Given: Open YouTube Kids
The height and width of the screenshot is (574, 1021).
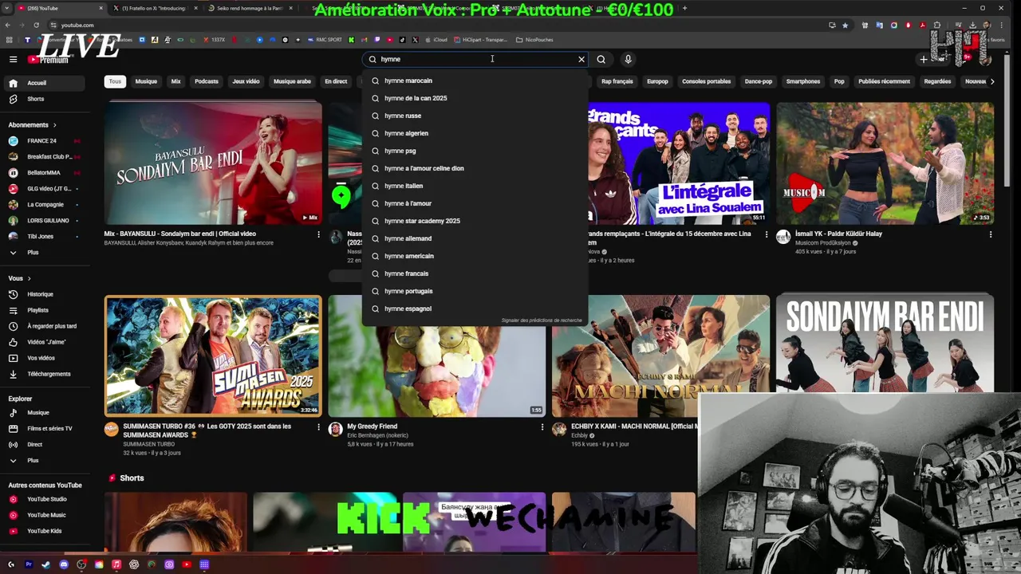Looking at the screenshot, I should click(x=45, y=531).
